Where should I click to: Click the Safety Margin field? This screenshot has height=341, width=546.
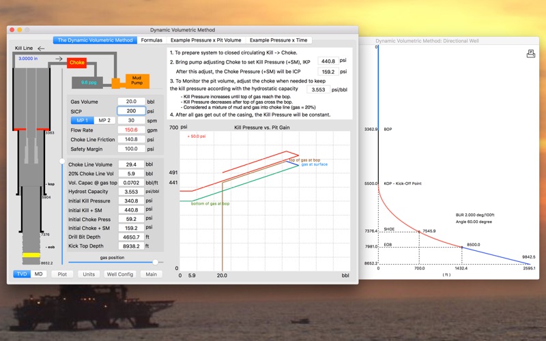[x=131, y=149]
